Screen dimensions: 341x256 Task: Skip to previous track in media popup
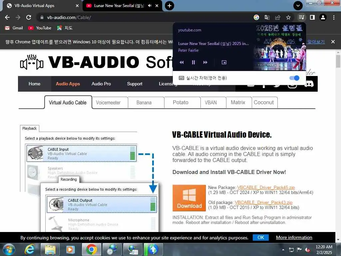coord(181,62)
